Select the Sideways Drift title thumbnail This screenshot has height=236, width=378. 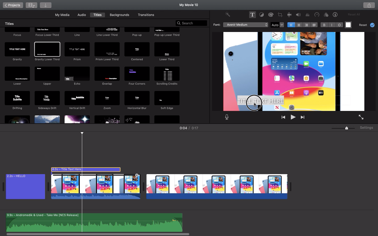pos(47,98)
